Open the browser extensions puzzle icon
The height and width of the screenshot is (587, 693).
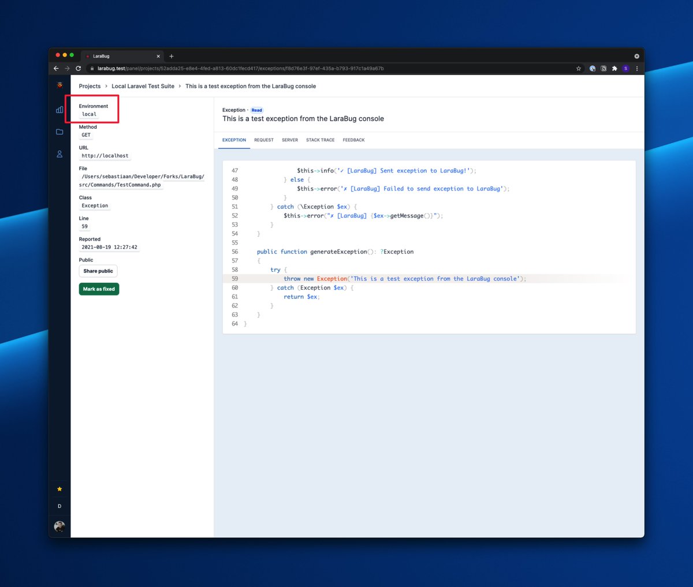(614, 68)
